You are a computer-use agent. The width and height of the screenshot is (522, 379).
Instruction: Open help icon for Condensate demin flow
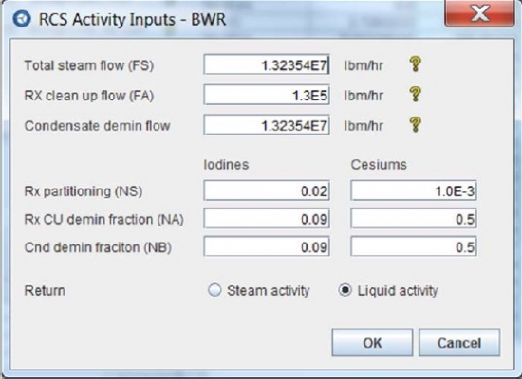pos(415,125)
